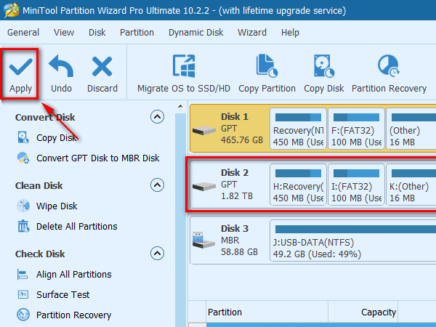Viewport: 436px width, 327px height.
Task: Select Disk 2 I:(FAT32) partition block
Action: [356, 185]
